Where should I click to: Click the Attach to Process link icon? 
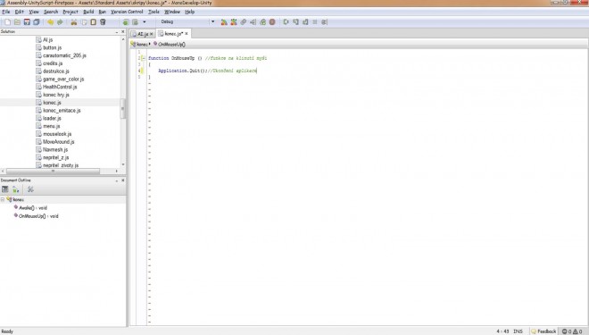coord(244,22)
